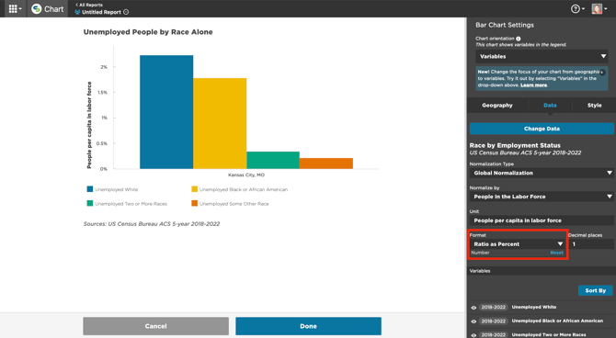Click the Race by Employment Status heading

[x=515, y=145]
